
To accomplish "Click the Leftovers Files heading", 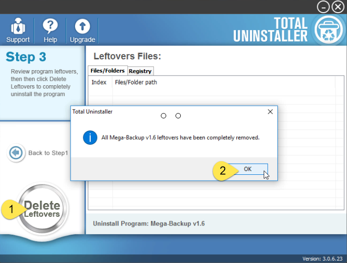I will click(127, 56).
